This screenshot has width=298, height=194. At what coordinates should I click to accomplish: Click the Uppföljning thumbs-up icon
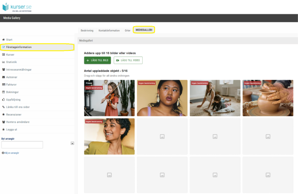point(3,99)
